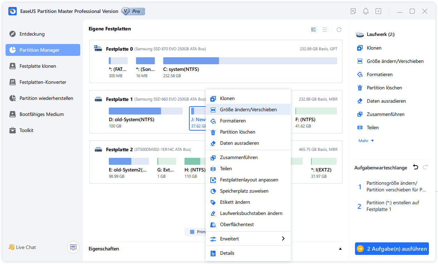Click Daten ausradieren in the right panel

tap(381, 101)
